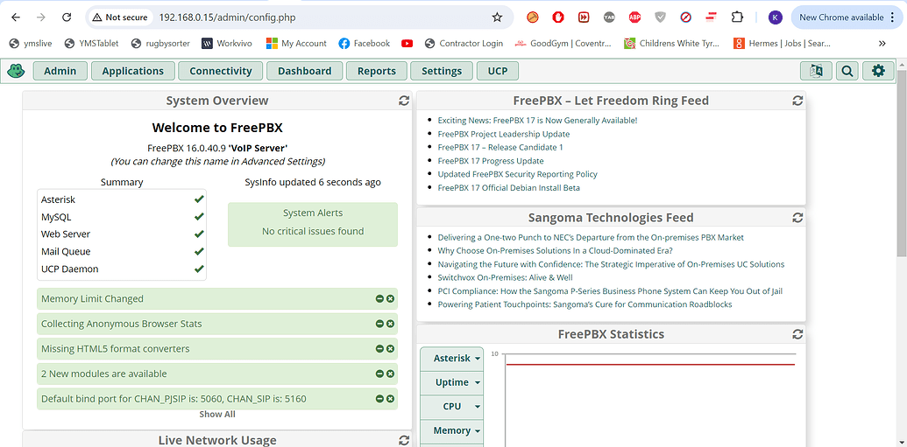
Task: Go back to previous page
Action: (16, 17)
